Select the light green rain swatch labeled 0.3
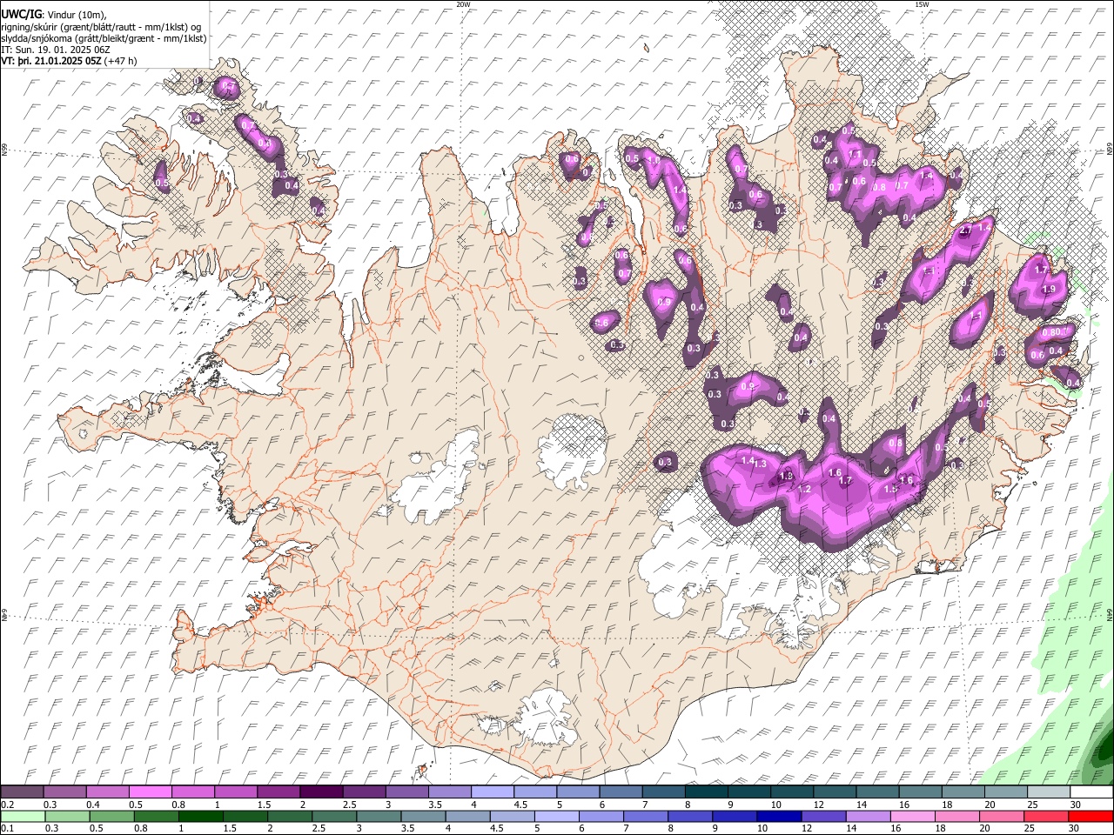1114x835 pixels. (67, 816)
